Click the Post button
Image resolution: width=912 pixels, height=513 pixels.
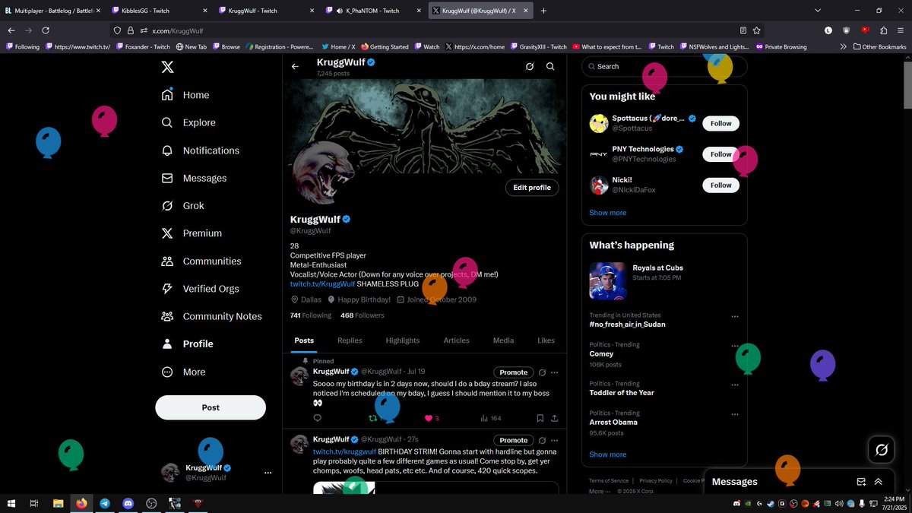(211, 407)
